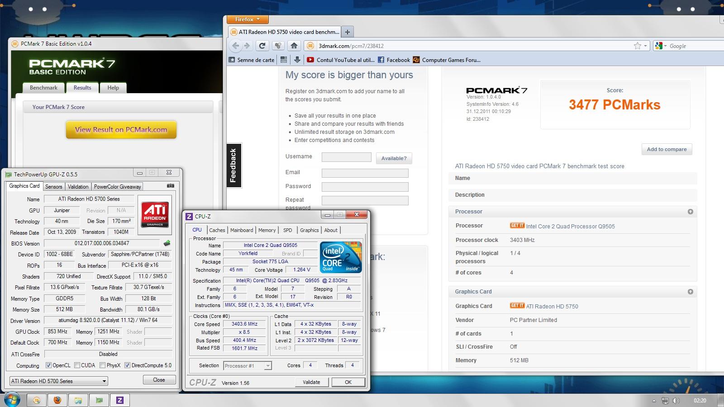Open the CPU-Z Processor #1 selection dropdown
The image size is (724, 407).
247,366
